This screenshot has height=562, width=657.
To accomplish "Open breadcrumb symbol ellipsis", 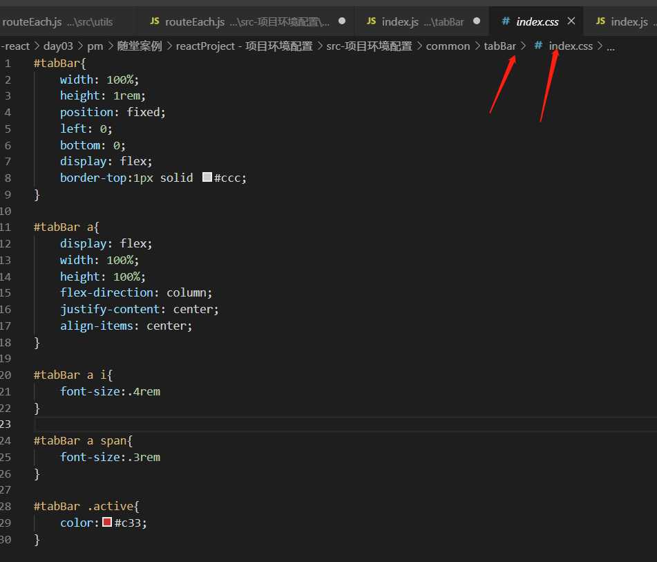I will coord(611,47).
